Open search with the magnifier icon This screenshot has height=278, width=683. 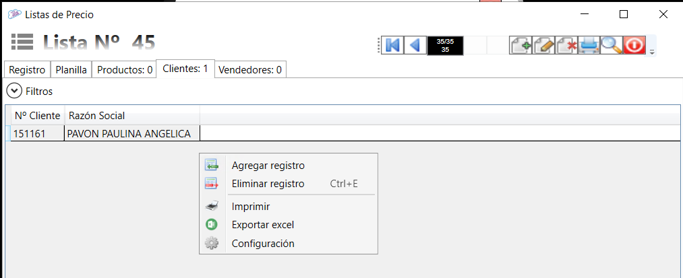[x=612, y=45]
